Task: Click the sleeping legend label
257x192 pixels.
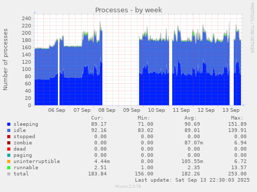Action: tap(26, 124)
